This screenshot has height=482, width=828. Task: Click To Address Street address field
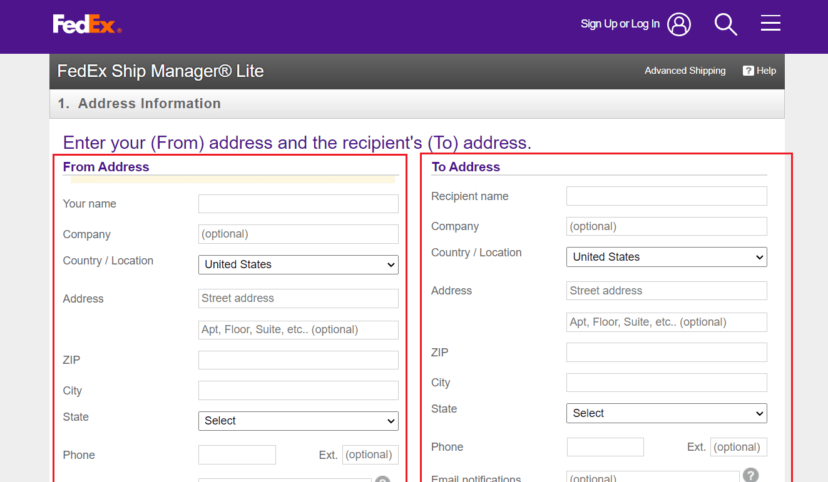(x=667, y=291)
